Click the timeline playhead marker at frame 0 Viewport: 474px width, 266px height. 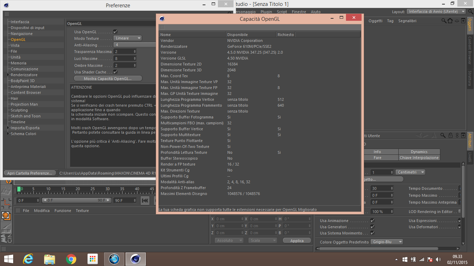19,189
